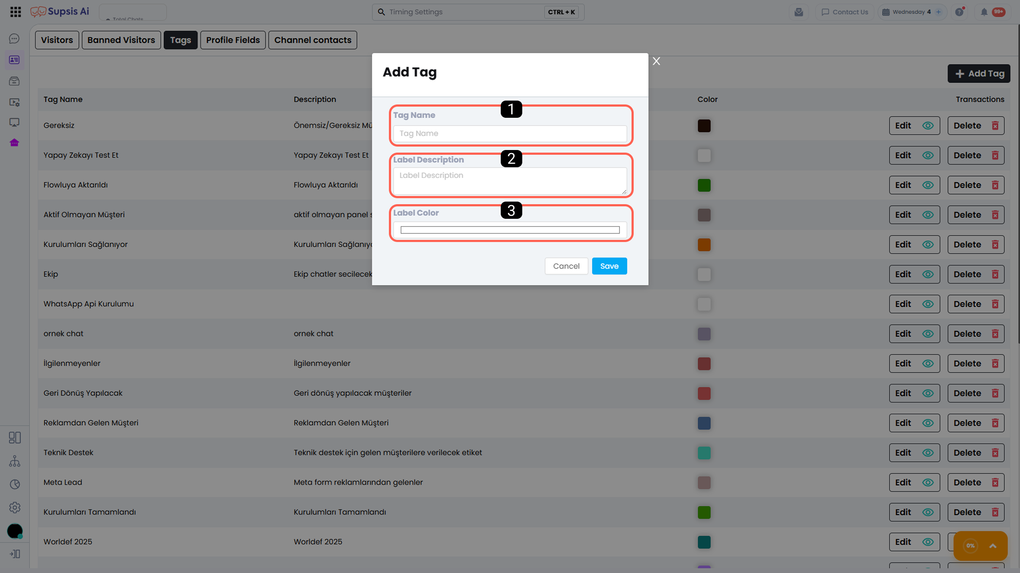The width and height of the screenshot is (1020, 573).
Task: Cancel the Add Tag dialog
Action: tap(566, 266)
